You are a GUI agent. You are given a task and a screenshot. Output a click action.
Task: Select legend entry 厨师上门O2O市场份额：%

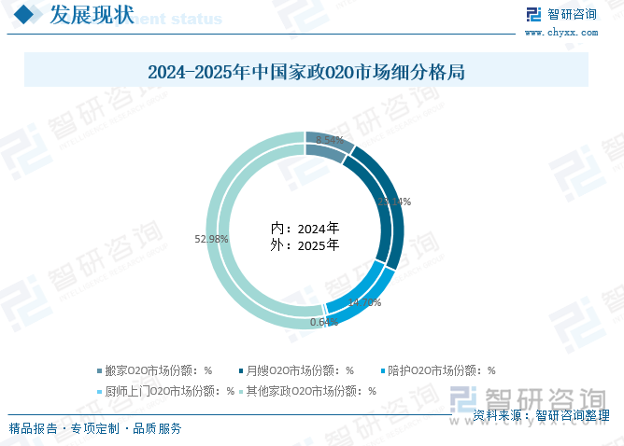pyautogui.click(x=166, y=392)
